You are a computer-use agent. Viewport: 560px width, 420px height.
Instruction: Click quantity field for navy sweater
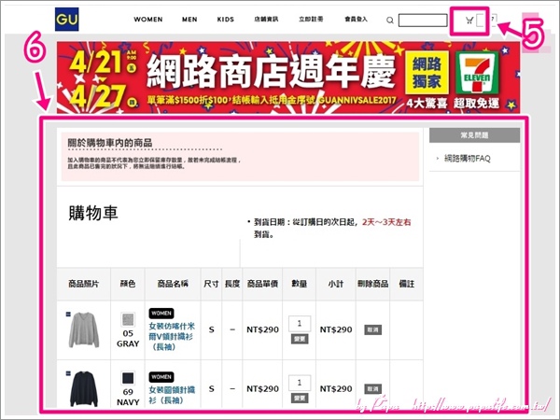[x=300, y=383]
